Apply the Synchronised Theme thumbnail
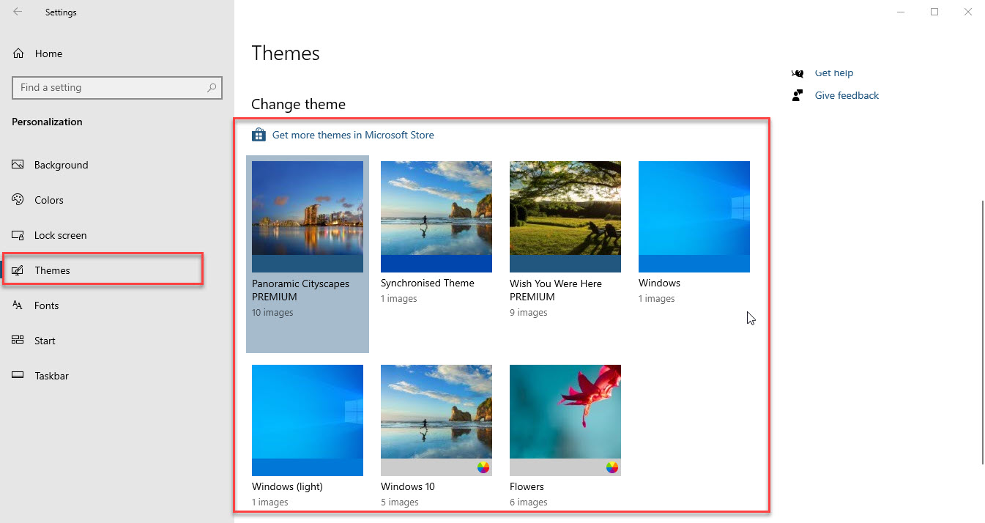 [436, 217]
